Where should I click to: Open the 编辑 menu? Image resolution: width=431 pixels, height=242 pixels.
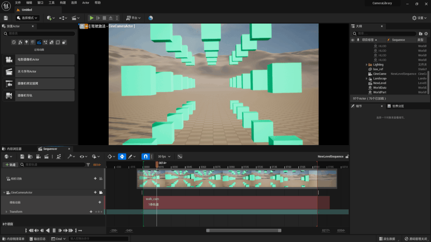[x=29, y=3]
